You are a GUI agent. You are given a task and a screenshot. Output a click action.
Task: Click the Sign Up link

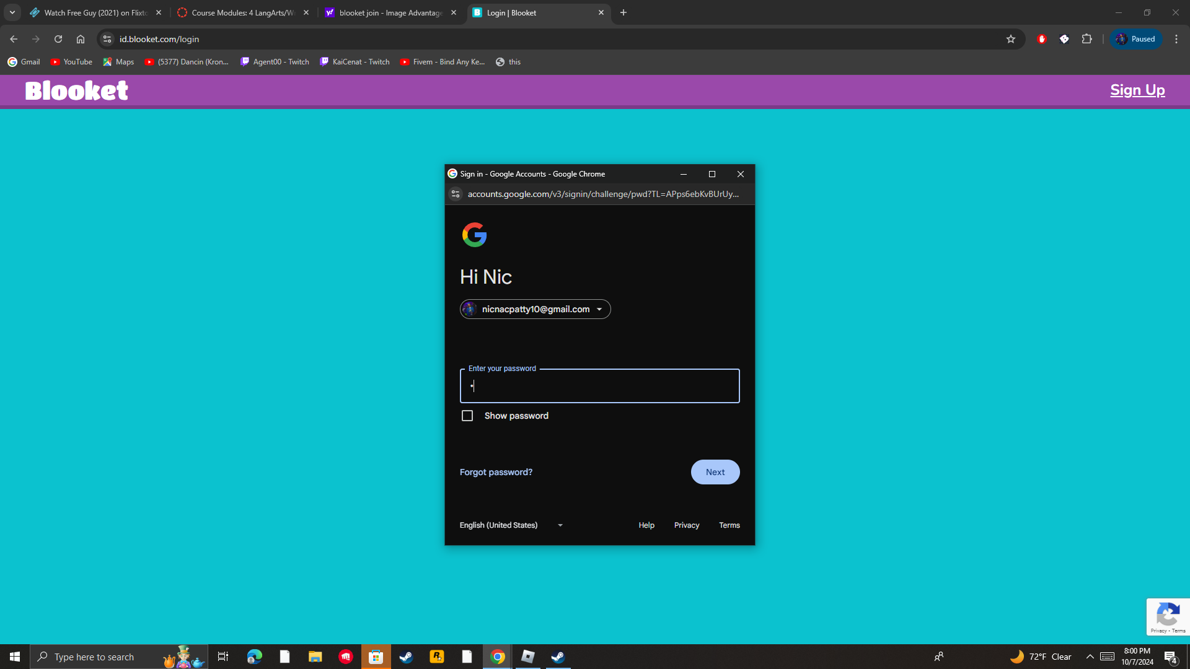tap(1137, 90)
